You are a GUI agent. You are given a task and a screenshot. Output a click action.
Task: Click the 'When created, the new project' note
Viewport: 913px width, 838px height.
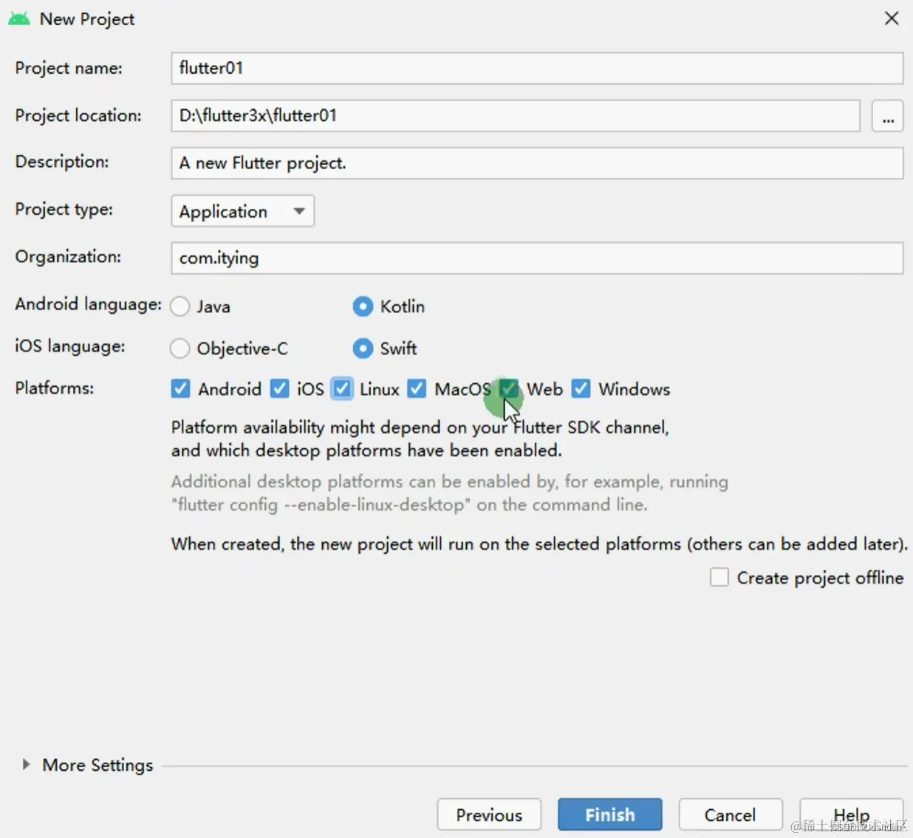pyautogui.click(x=539, y=544)
